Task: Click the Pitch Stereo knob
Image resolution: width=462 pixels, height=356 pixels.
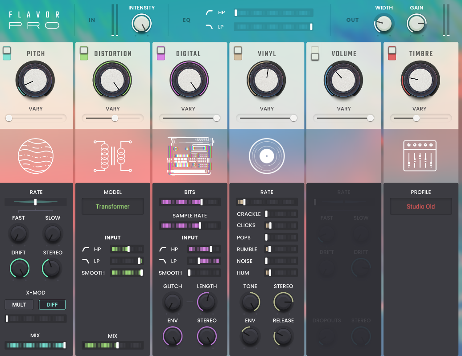Action: [x=52, y=268]
